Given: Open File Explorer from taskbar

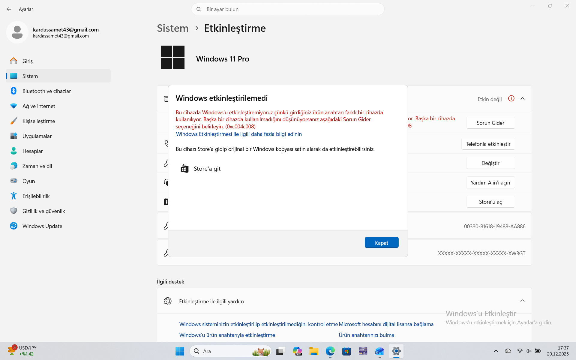Looking at the screenshot, I should 314,351.
